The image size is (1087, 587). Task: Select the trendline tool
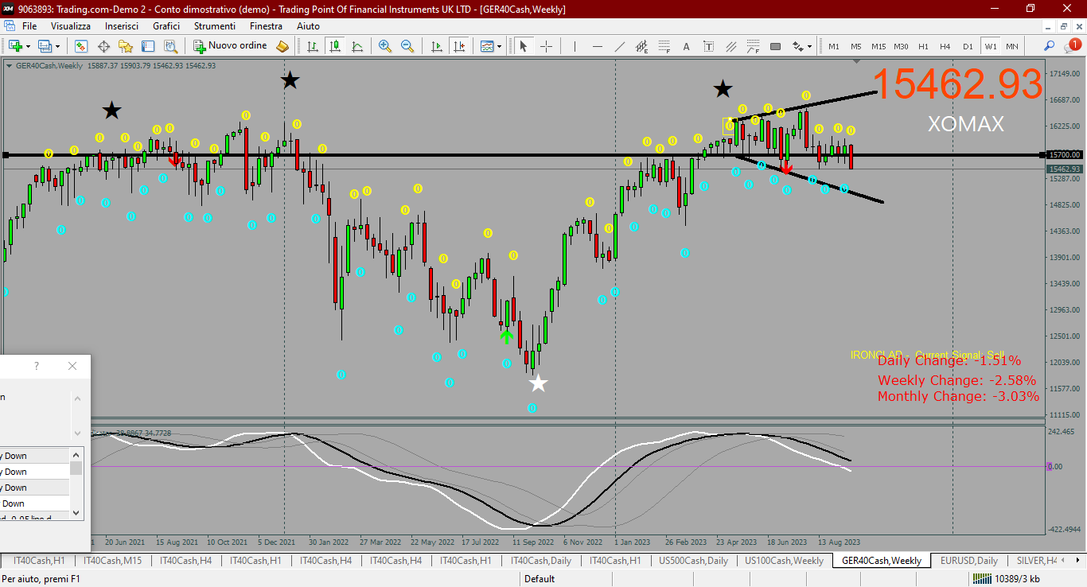(x=619, y=46)
